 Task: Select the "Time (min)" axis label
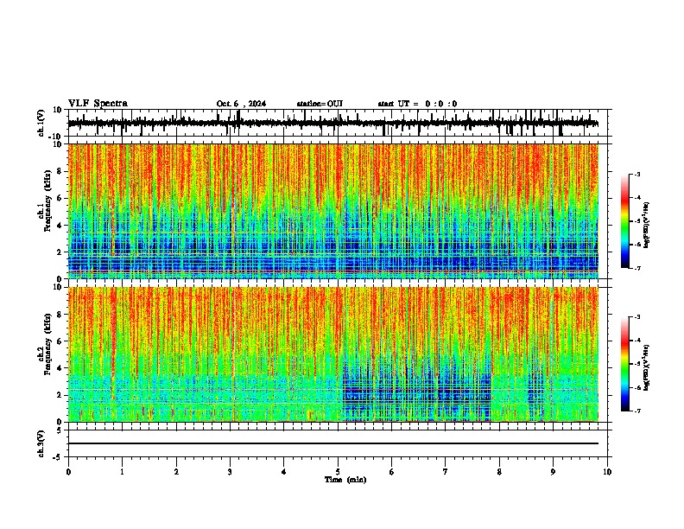pyautogui.click(x=345, y=480)
